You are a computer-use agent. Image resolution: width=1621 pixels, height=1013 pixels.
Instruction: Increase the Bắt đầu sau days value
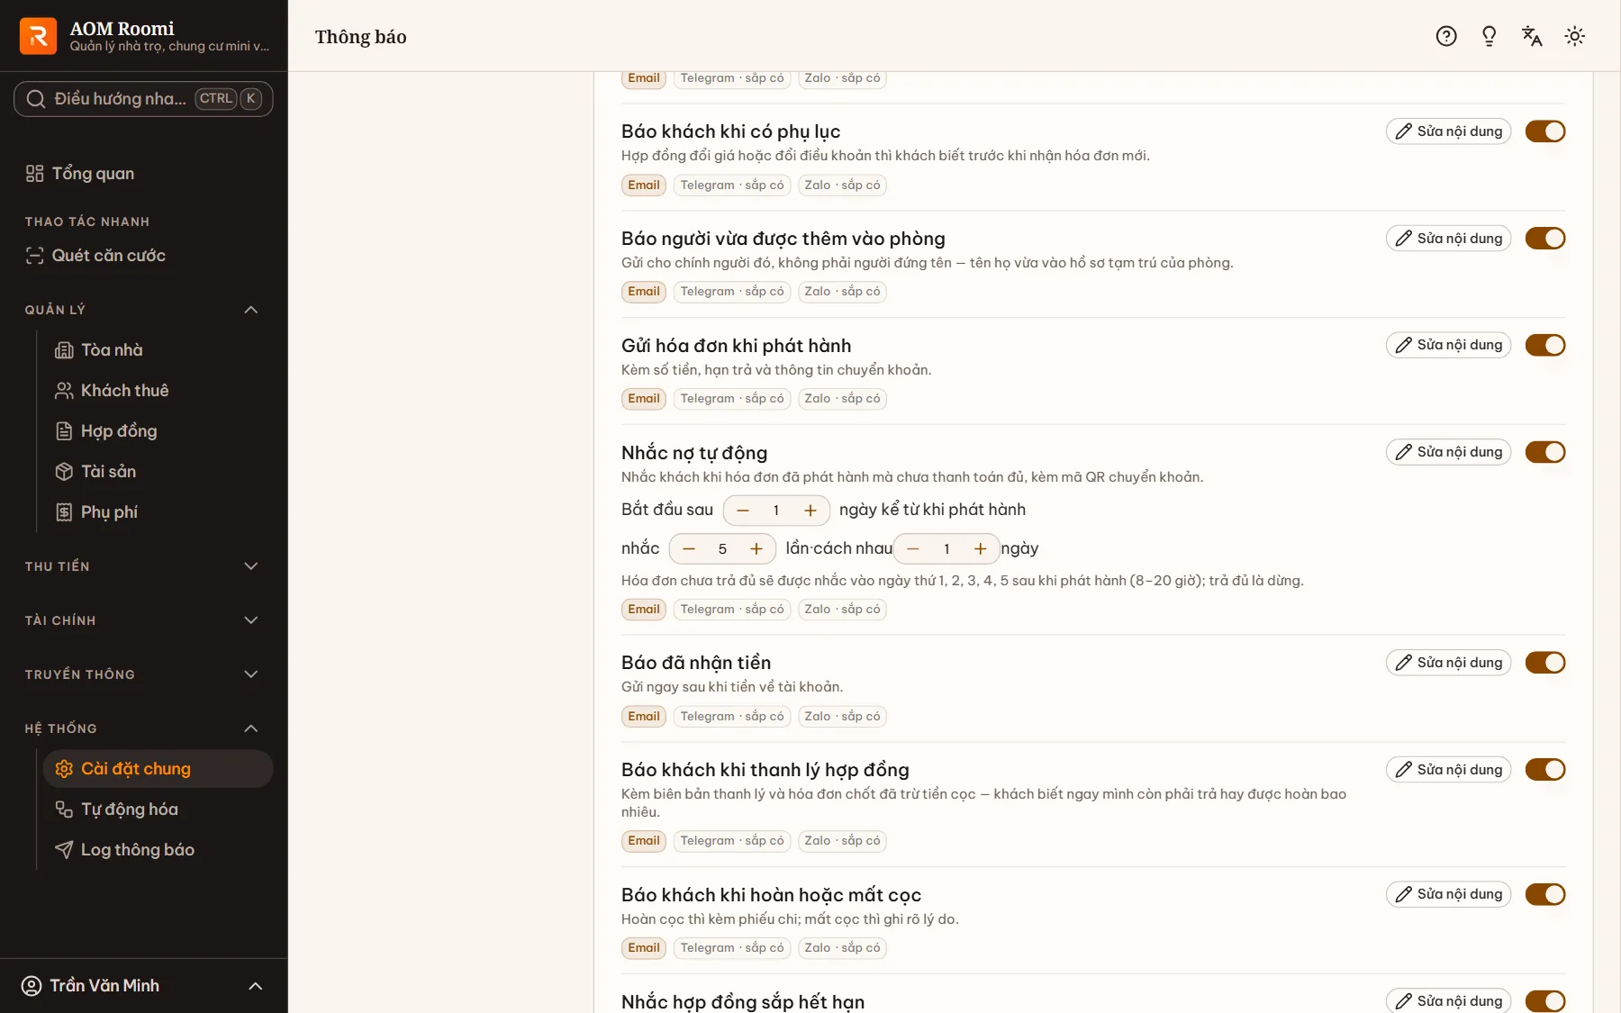810,511
